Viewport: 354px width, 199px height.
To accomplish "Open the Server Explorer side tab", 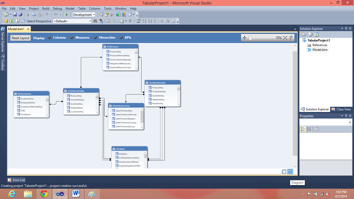I will (x=3, y=39).
